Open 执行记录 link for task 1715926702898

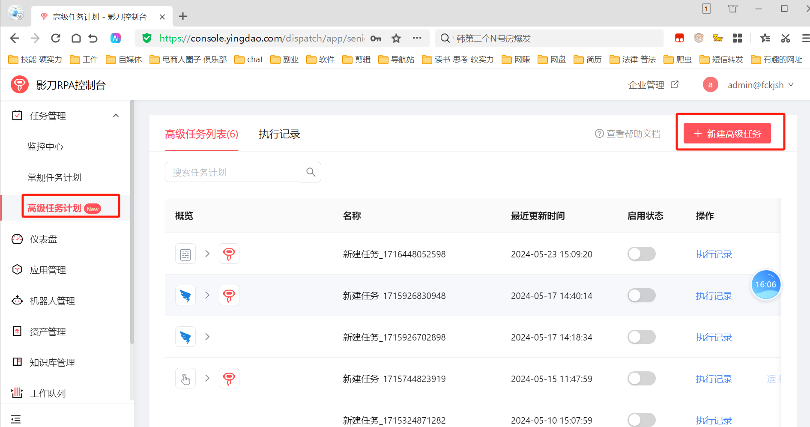click(x=714, y=337)
